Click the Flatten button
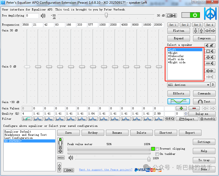219x176 pixels. [179, 31]
